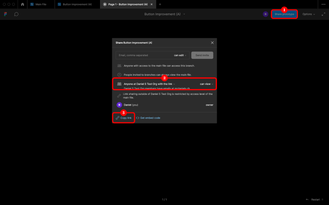This screenshot has width=329, height=205.
Task: Click the email comma separated input field
Action: pyautogui.click(x=145, y=55)
